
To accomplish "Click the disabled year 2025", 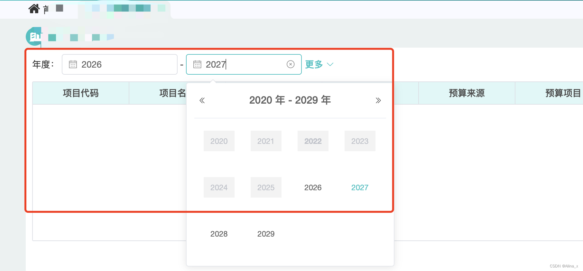I will 266,187.
